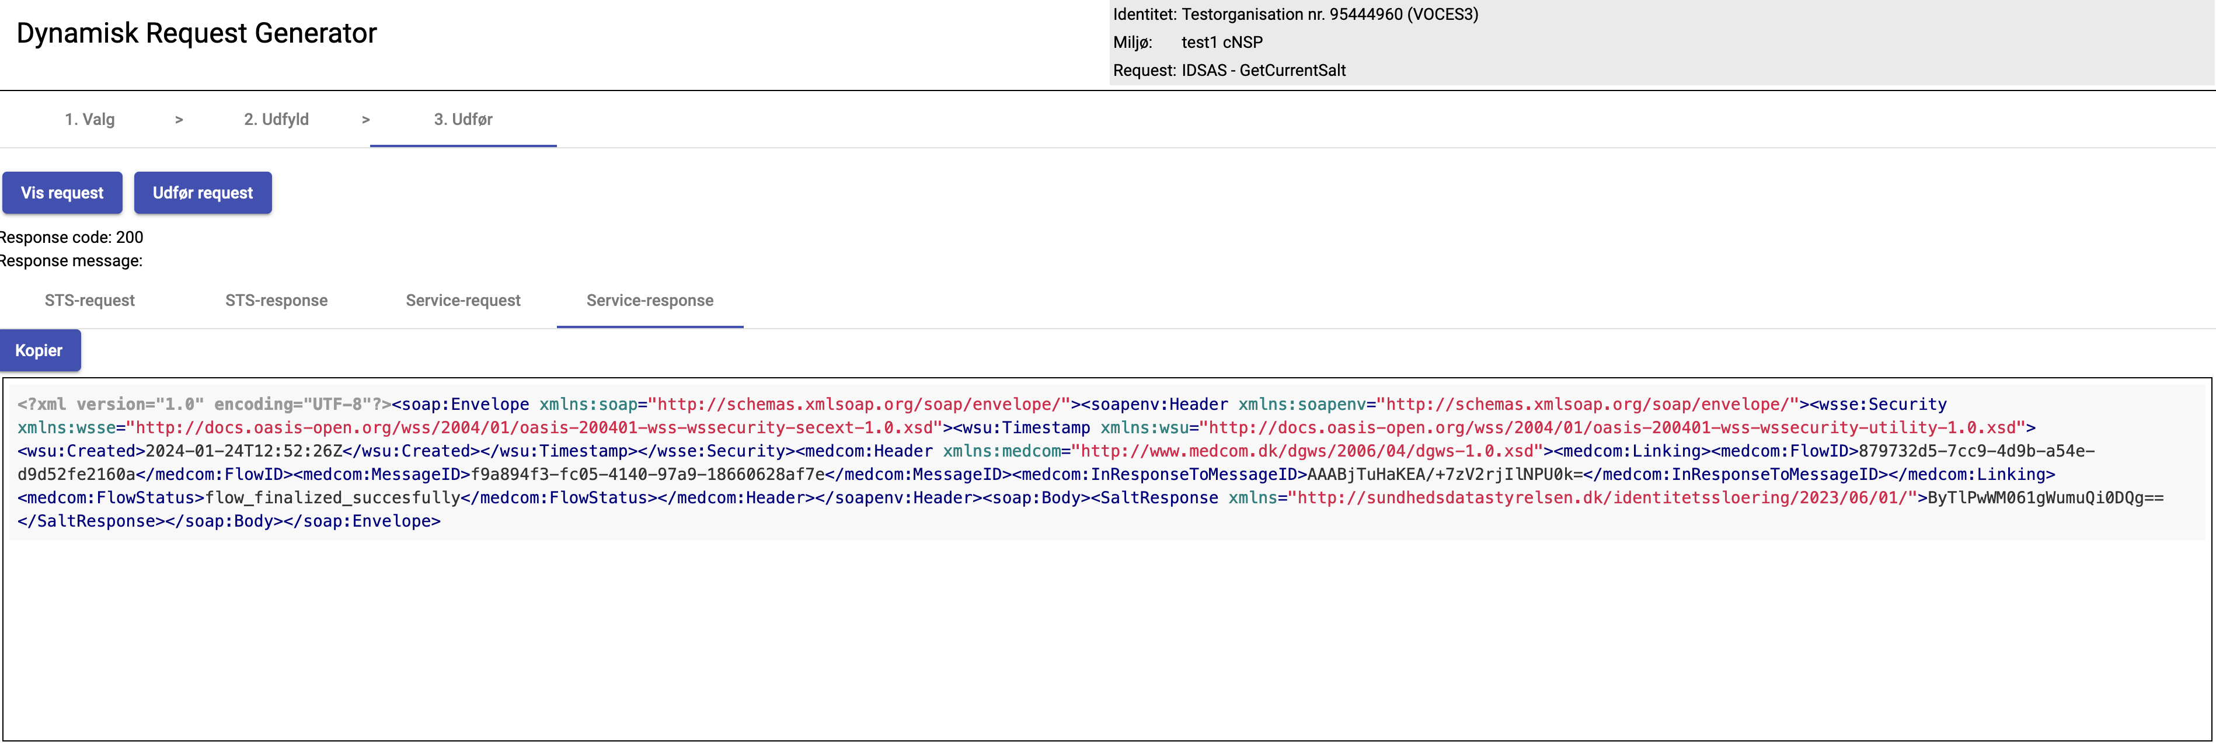
Task: Go back to step 1. Valg
Action: pyautogui.click(x=89, y=120)
